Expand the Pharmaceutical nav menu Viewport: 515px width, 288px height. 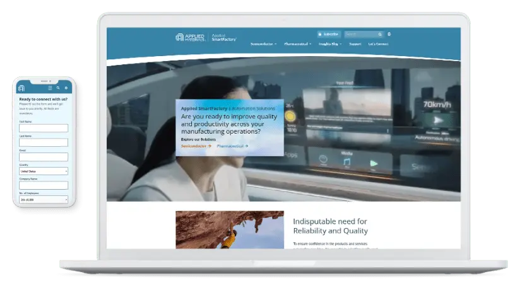(x=297, y=44)
